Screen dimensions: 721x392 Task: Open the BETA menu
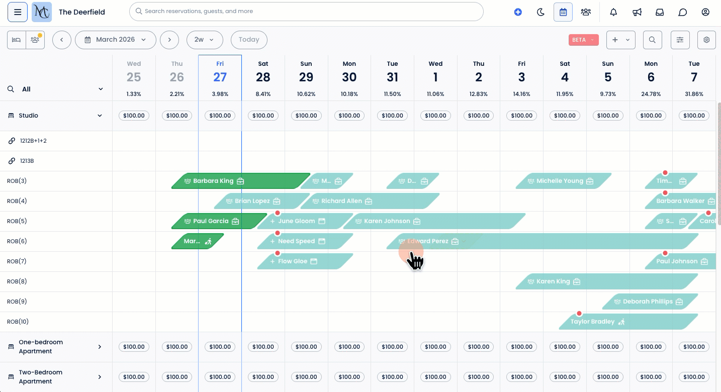[x=583, y=40]
